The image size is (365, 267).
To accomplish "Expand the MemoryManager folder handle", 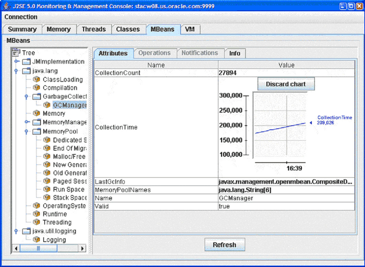I will (26, 122).
